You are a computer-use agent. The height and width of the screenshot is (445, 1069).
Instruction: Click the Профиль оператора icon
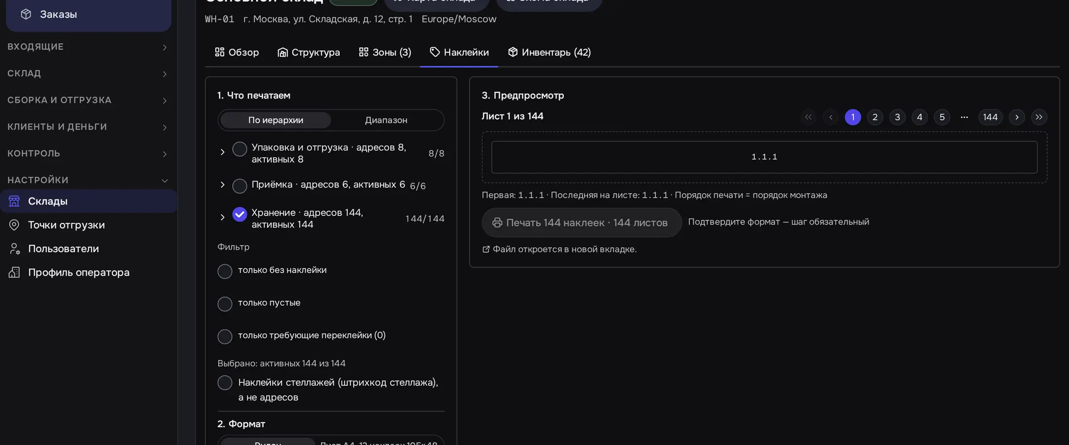(x=14, y=272)
